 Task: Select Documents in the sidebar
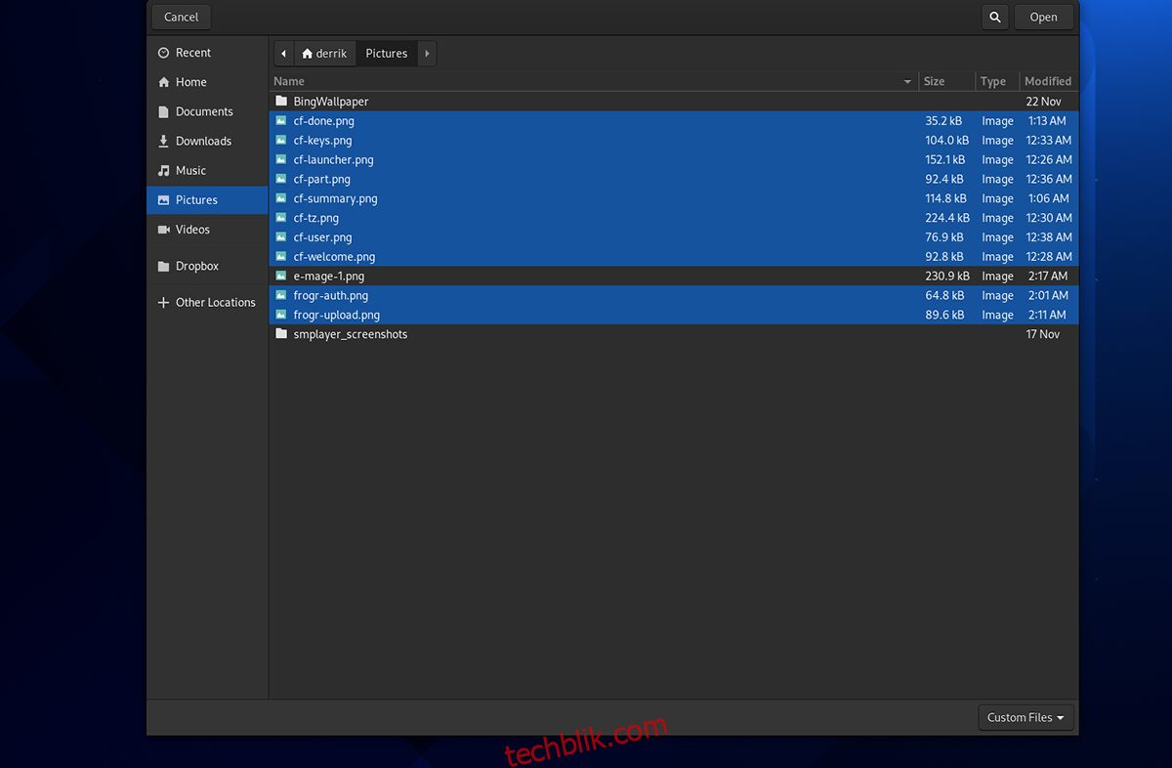pos(207,111)
